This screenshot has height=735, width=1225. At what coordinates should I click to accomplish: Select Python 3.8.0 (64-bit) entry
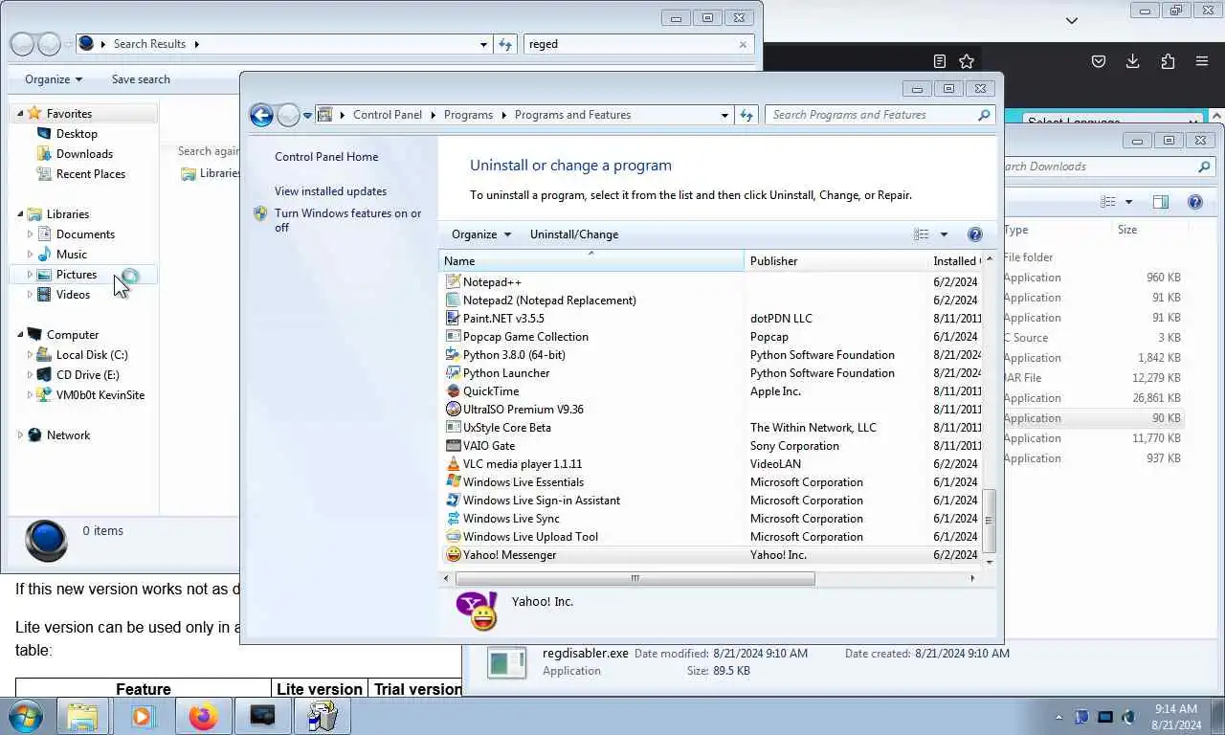(x=514, y=355)
